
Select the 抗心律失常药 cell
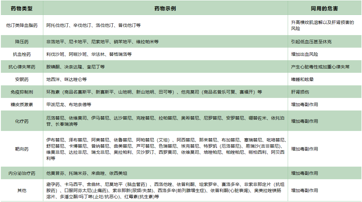pos(22,67)
